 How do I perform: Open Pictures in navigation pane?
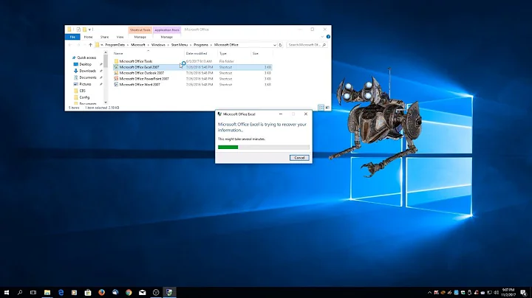[x=85, y=84]
